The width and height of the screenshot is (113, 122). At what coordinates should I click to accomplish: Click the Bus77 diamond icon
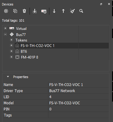12,34
